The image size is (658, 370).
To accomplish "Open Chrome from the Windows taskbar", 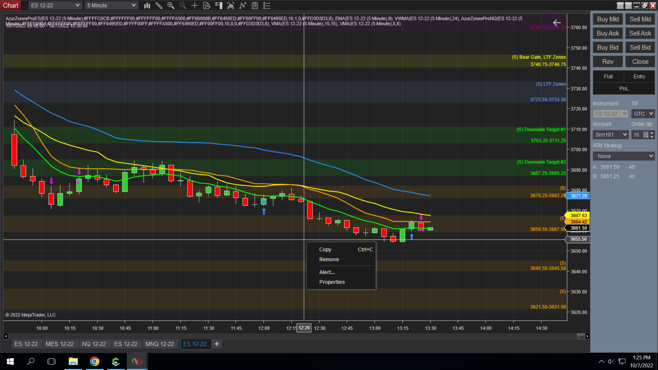I will coord(94,361).
